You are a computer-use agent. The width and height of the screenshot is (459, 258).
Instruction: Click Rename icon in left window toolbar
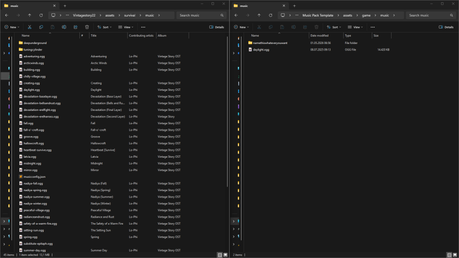[64, 27]
